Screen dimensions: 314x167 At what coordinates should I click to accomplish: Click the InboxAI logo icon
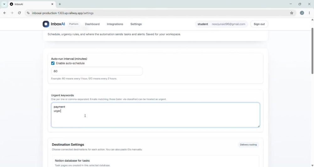pyautogui.click(x=46, y=24)
